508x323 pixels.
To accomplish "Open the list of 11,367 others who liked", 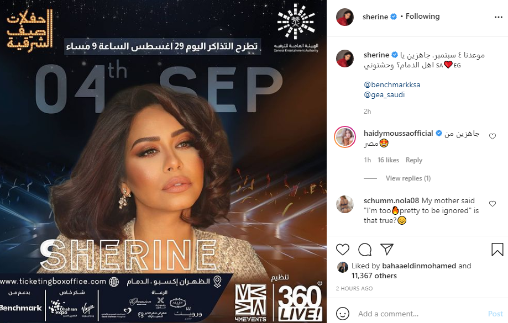I will point(374,276).
